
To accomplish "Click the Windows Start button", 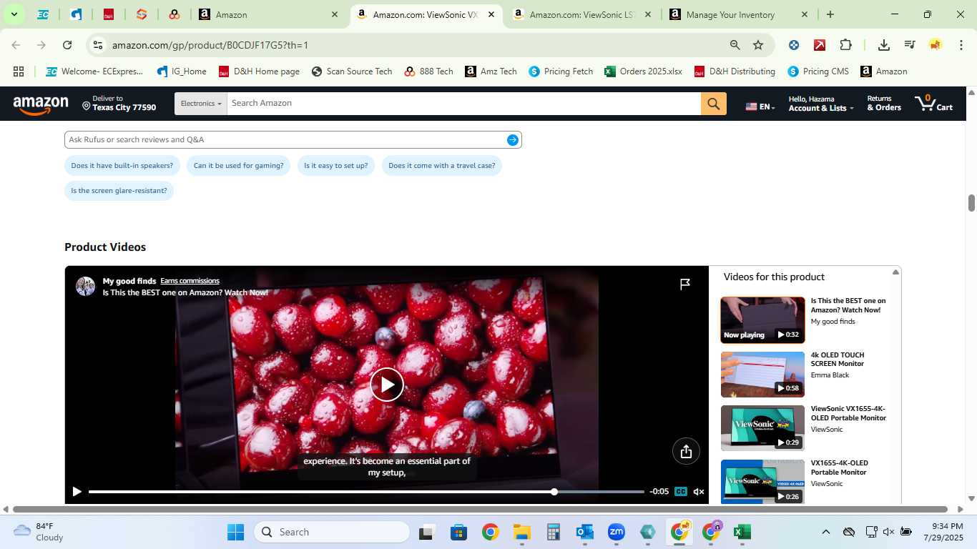I will pos(235,533).
